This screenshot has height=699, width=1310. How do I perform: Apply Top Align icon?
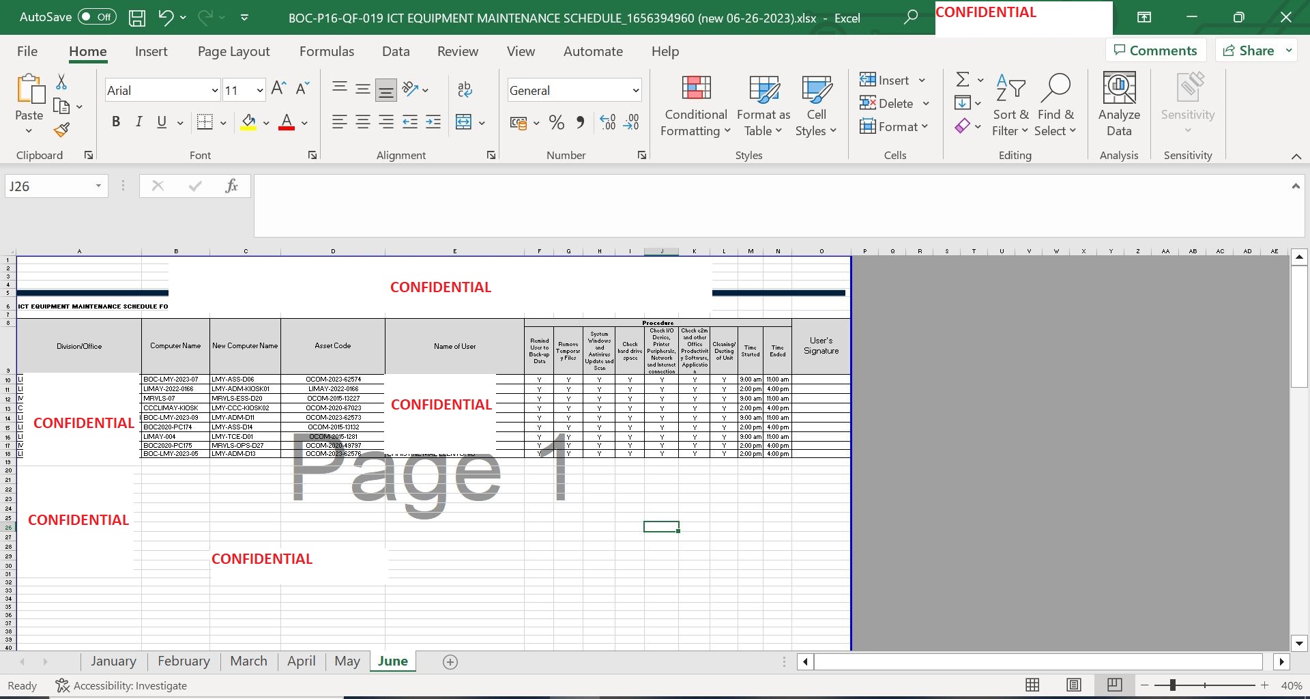point(339,89)
